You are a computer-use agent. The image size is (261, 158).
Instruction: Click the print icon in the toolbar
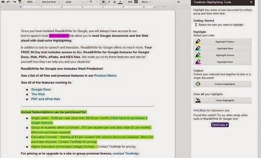coord(3,2)
